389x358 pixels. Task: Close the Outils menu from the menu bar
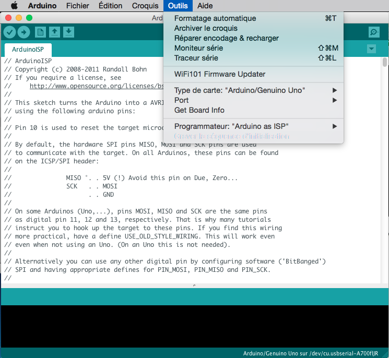pos(178,6)
